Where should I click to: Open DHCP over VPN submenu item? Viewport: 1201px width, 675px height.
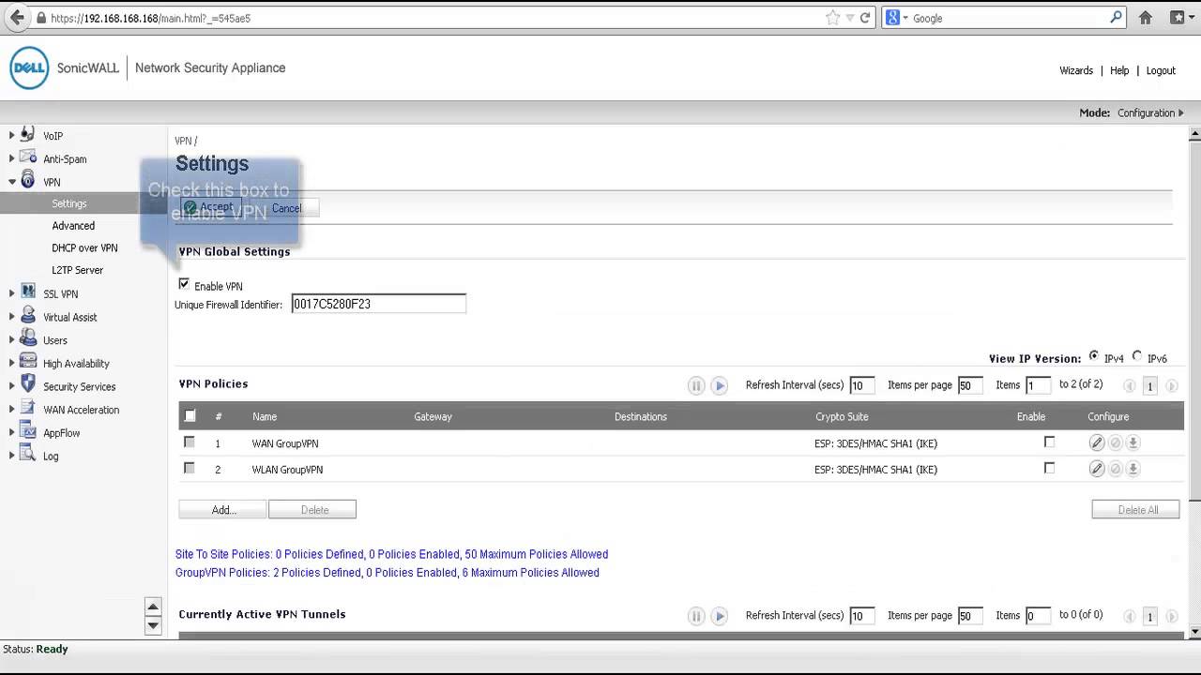(84, 248)
